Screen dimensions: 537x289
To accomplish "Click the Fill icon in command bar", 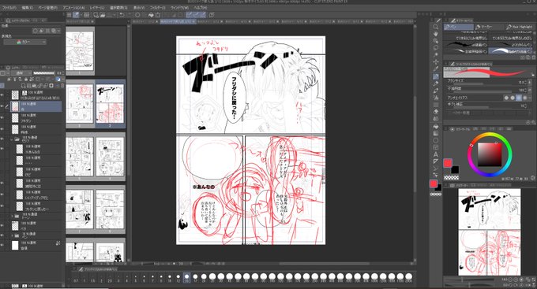I will tap(151, 15).
